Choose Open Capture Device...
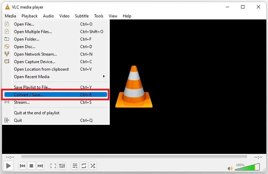This screenshot has height=174, width=268. 56,62
